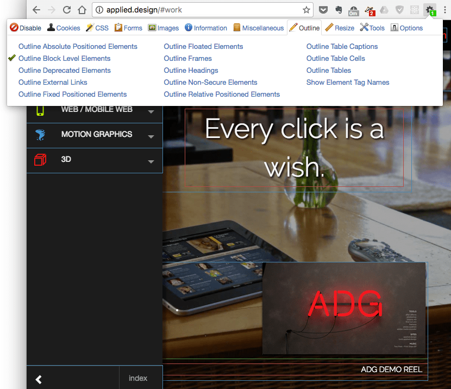Click the red cube 3D icon
451x389 pixels.
[40, 160]
